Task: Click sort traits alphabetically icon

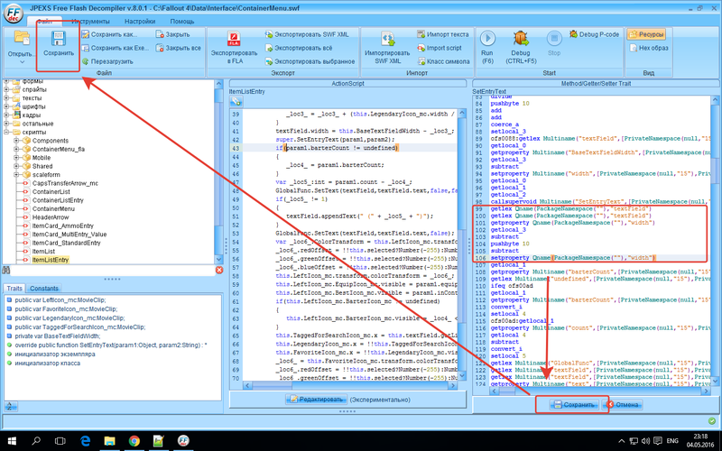Action: (10, 406)
